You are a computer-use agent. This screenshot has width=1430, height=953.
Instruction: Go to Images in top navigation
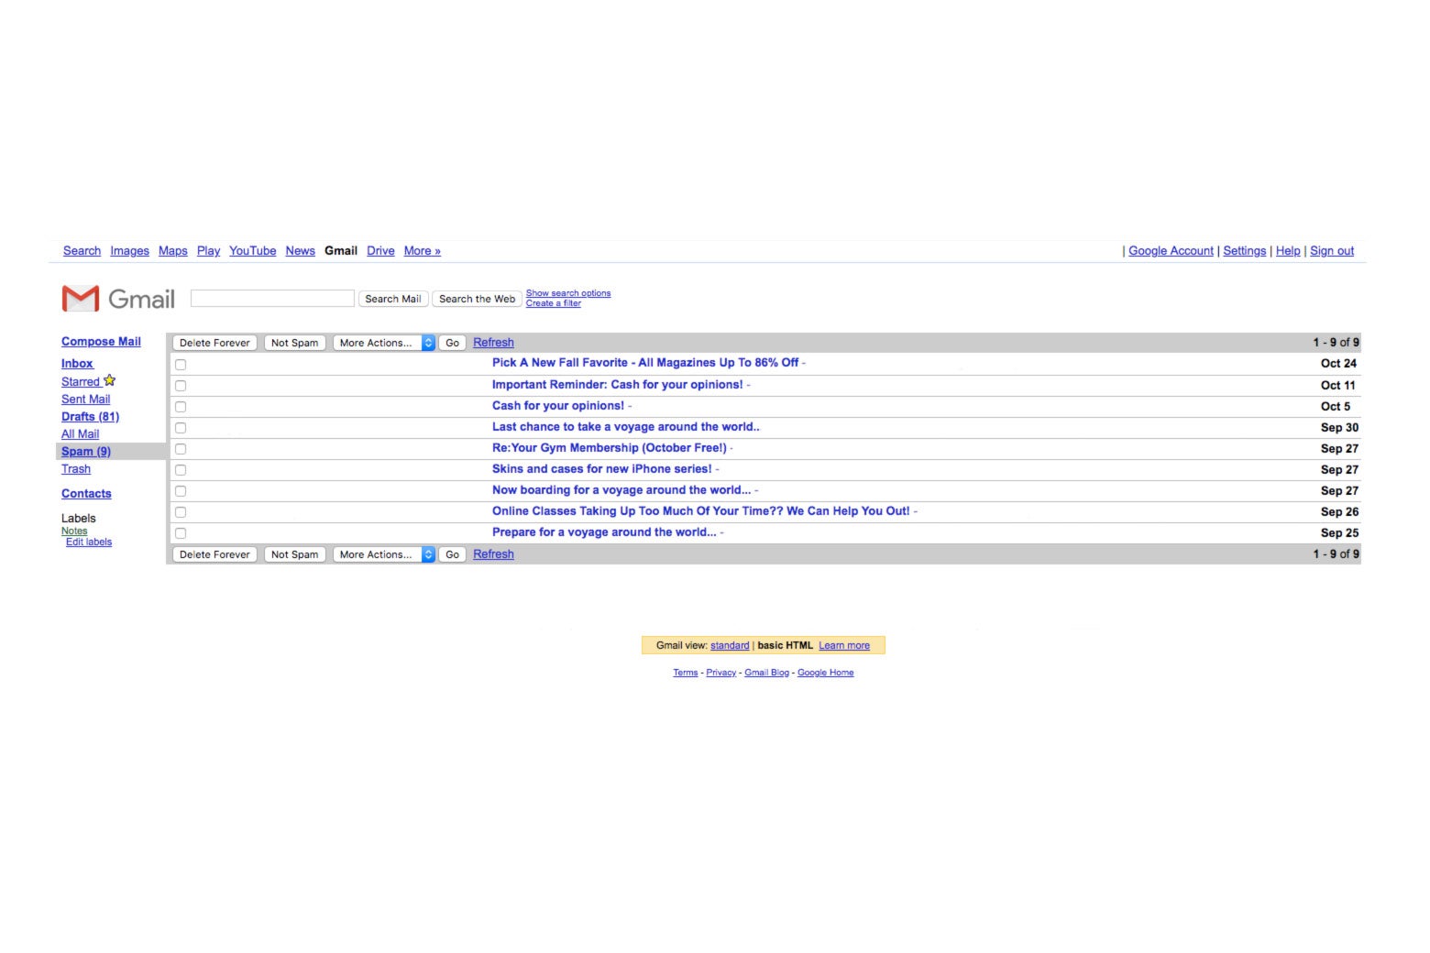click(x=129, y=251)
